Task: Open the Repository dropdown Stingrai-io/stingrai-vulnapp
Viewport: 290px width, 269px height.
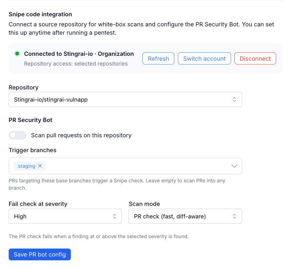Action: tap(125, 99)
